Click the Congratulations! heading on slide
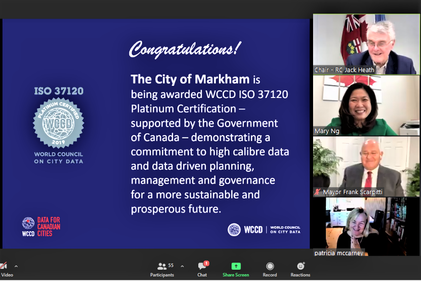 (185, 49)
